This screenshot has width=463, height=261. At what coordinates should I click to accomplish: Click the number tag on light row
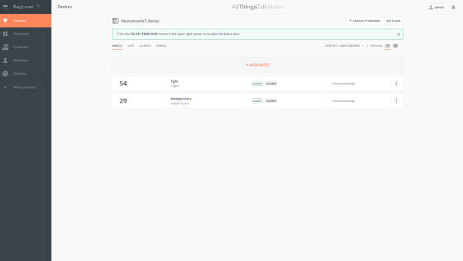click(x=271, y=83)
